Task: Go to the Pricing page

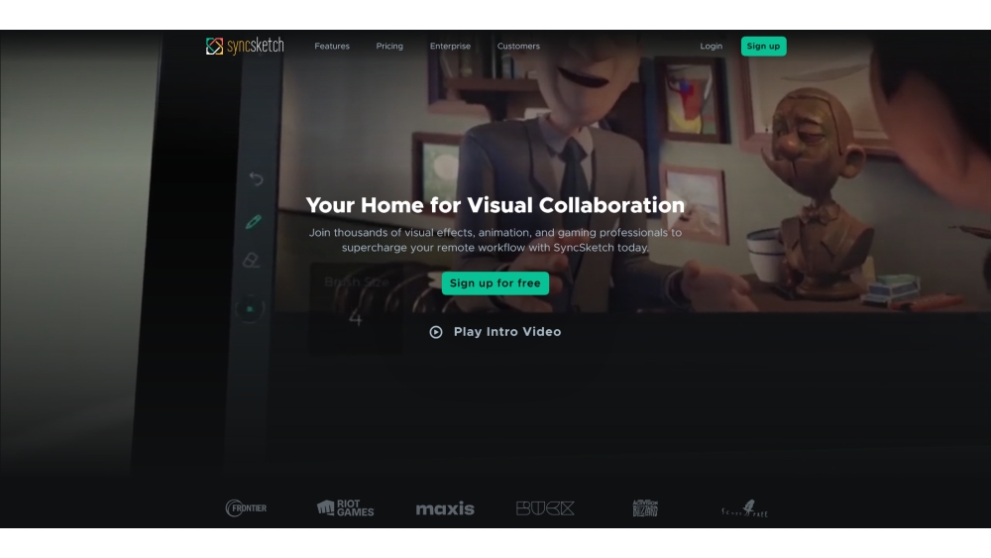Action: 389,47
